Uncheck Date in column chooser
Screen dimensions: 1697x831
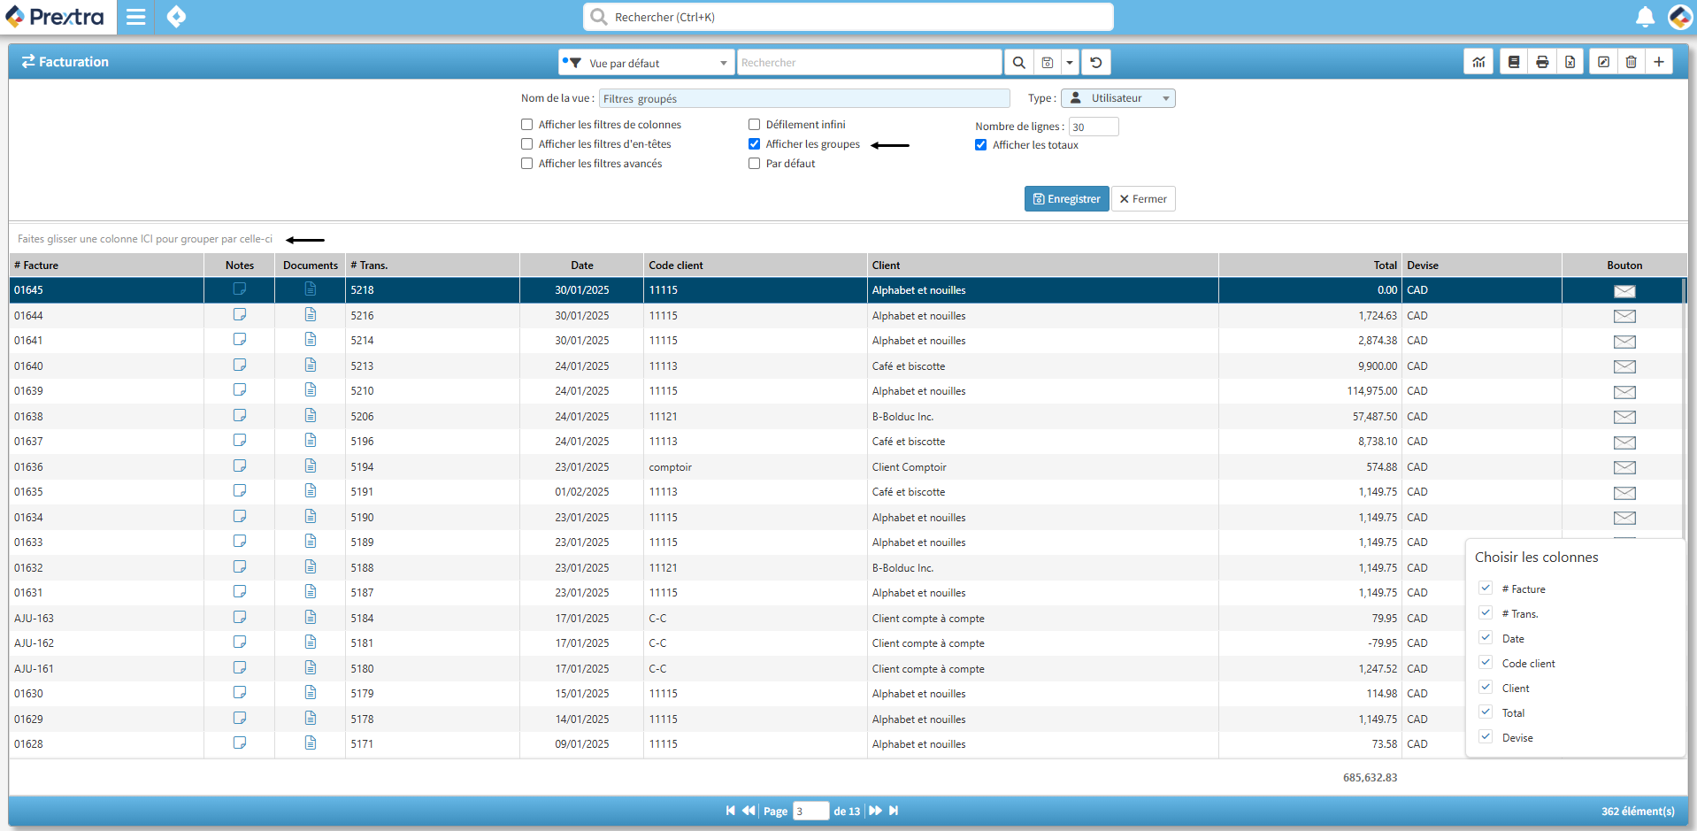click(1486, 637)
